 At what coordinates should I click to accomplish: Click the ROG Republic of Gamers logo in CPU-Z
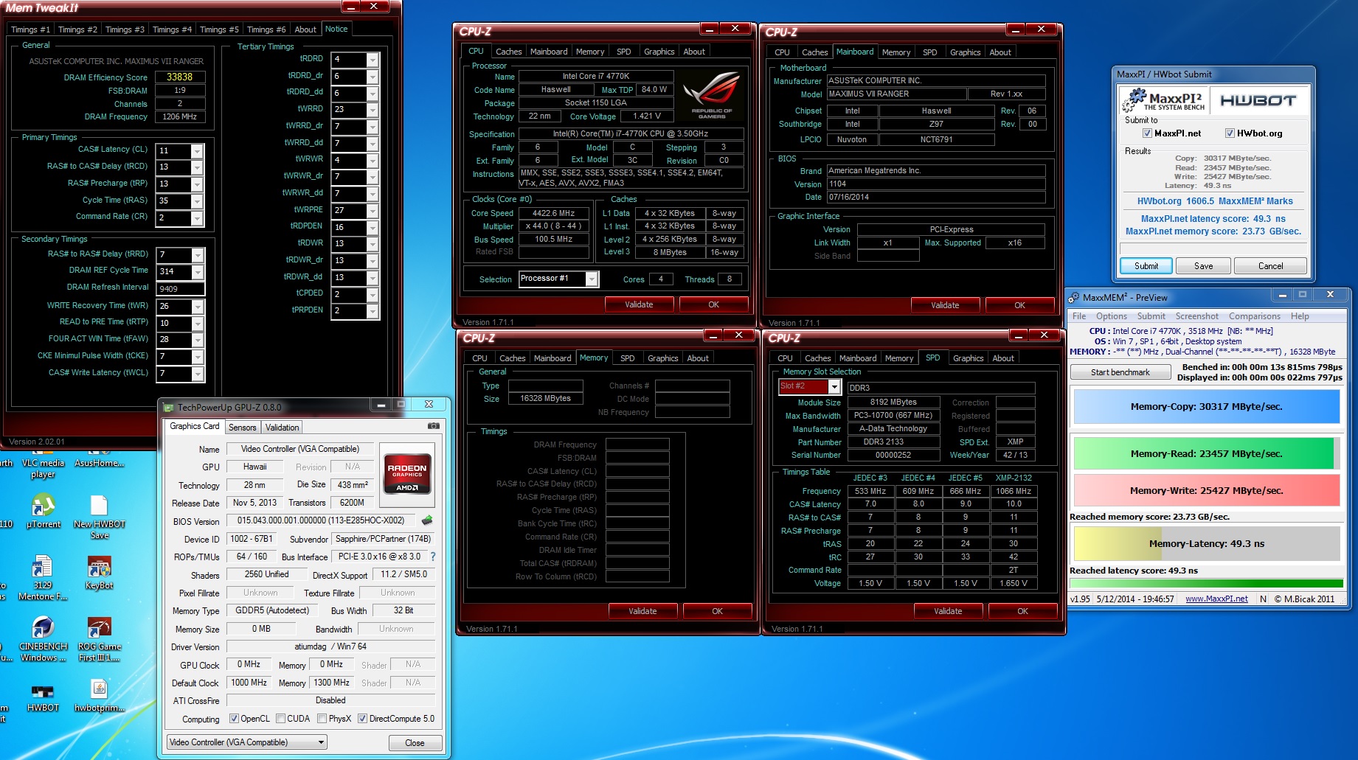pos(711,95)
